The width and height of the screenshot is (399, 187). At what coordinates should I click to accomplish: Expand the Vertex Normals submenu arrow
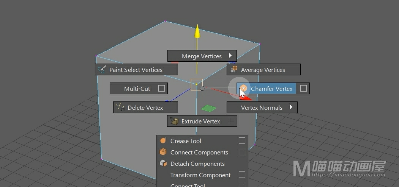click(x=291, y=107)
